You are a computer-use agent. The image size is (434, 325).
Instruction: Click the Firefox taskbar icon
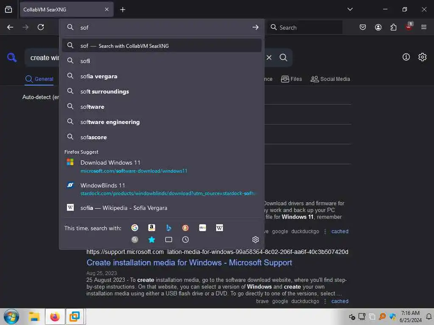pyautogui.click(x=55, y=317)
